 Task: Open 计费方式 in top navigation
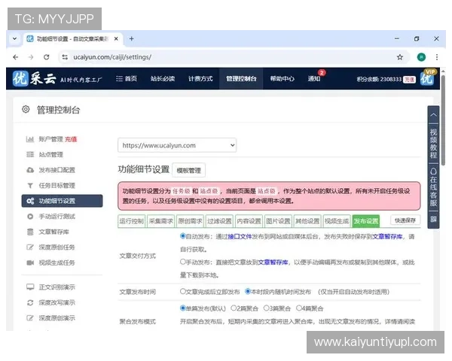[x=200, y=78]
